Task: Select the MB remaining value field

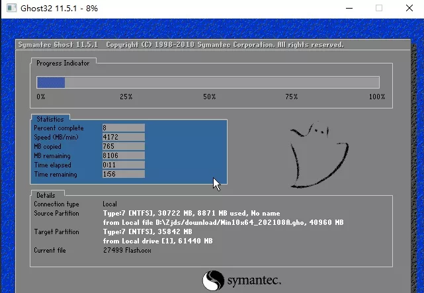Action: (x=123, y=155)
